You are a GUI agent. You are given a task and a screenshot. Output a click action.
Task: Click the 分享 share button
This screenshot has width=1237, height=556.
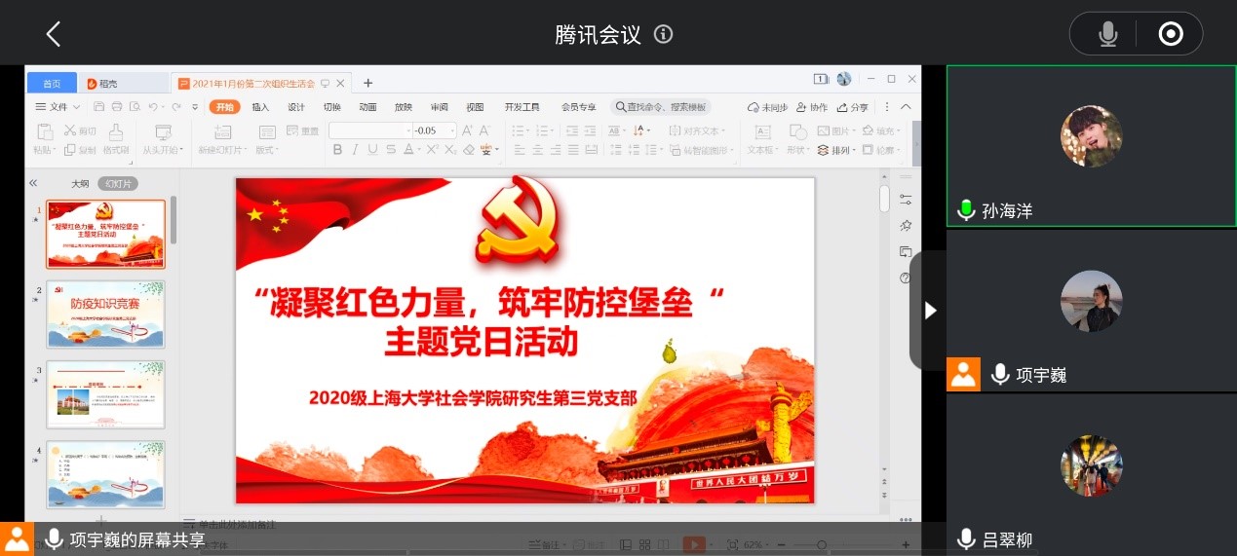click(x=852, y=107)
